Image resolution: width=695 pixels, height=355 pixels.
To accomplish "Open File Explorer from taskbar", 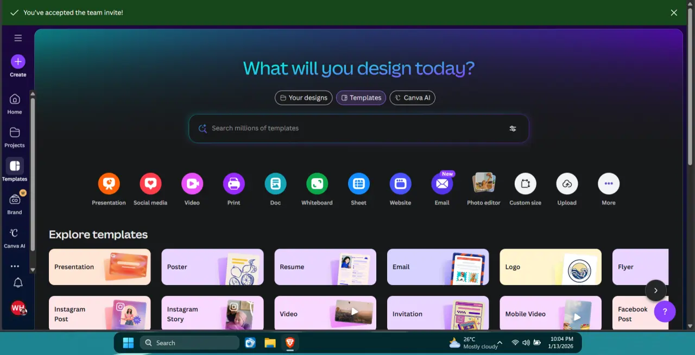I will pos(270,343).
